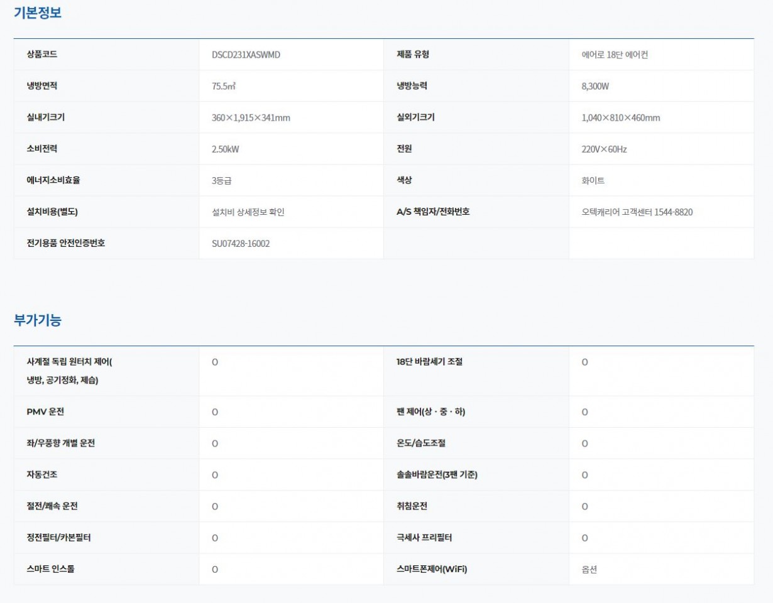Viewport: 773px width, 603px height.
Task: Select indoor unit size 360×1,915×341mm
Action: click(251, 117)
